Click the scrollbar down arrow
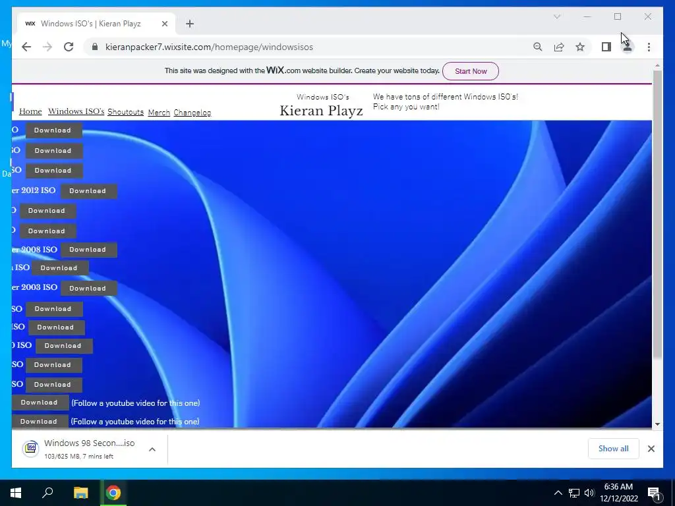Image resolution: width=675 pixels, height=506 pixels. tap(657, 424)
